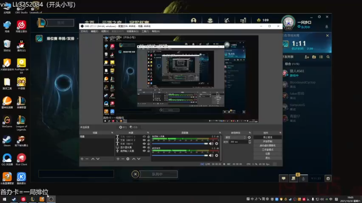Pop out Scene Transitions dock panel
Screen dimensions: 362x203
pyautogui.click(x=250, y=133)
